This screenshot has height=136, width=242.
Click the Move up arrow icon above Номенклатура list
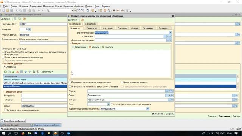[x=26, y=72]
